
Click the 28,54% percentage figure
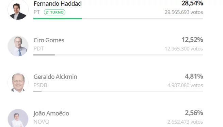pyautogui.click(x=192, y=3)
